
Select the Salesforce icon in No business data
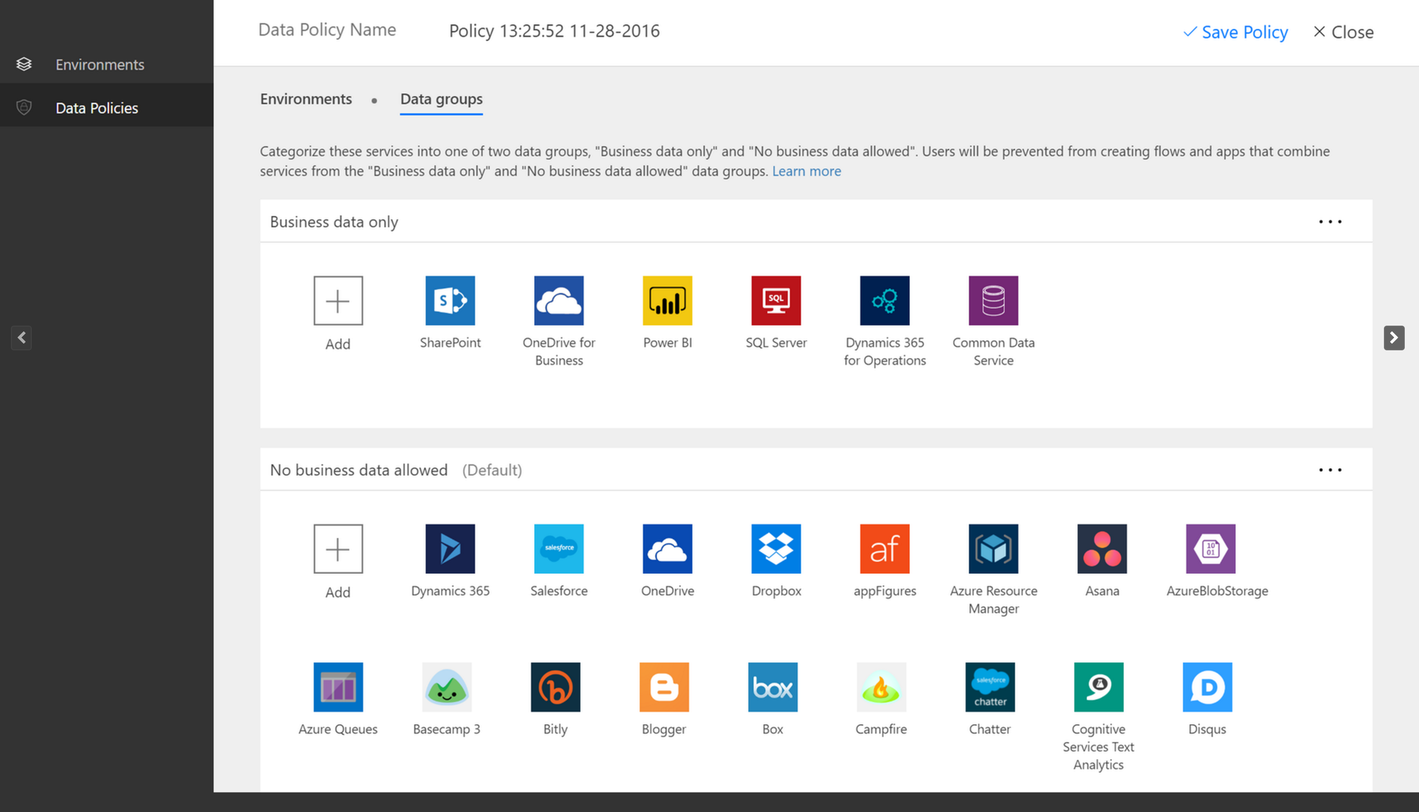558,548
